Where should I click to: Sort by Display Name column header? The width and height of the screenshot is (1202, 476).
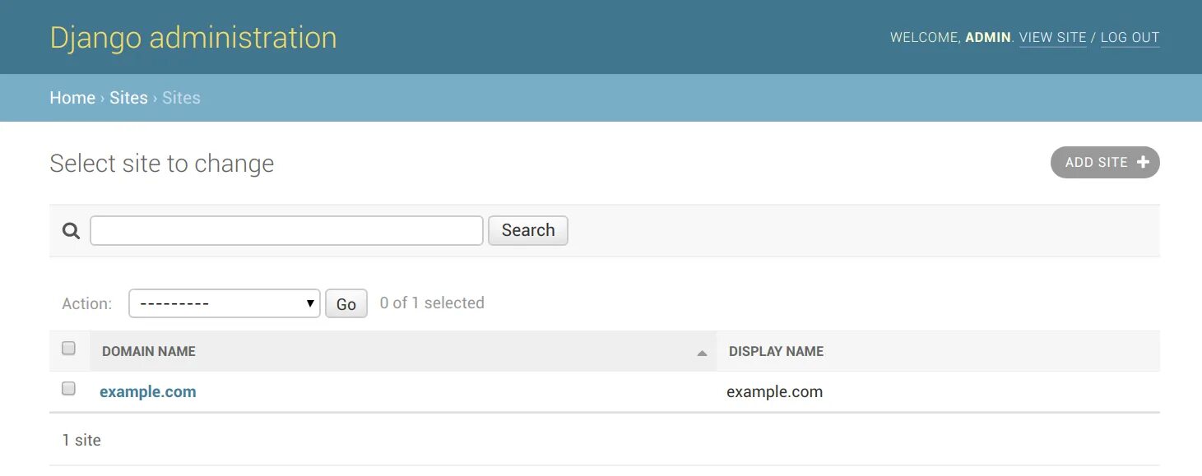776,351
